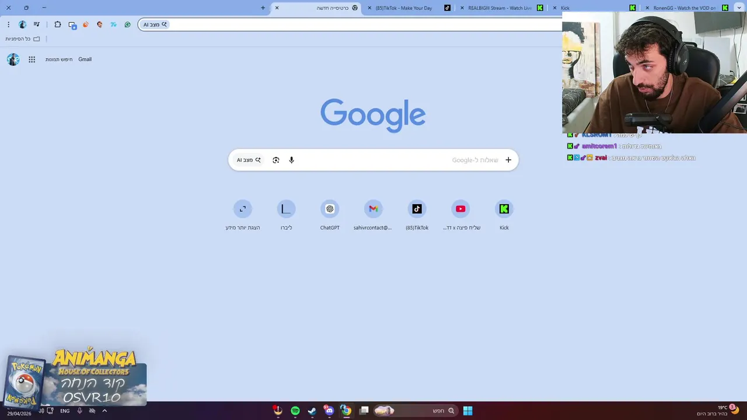747x420 pixels.
Task: Open the ChatGPT shortcut
Action: point(330,216)
